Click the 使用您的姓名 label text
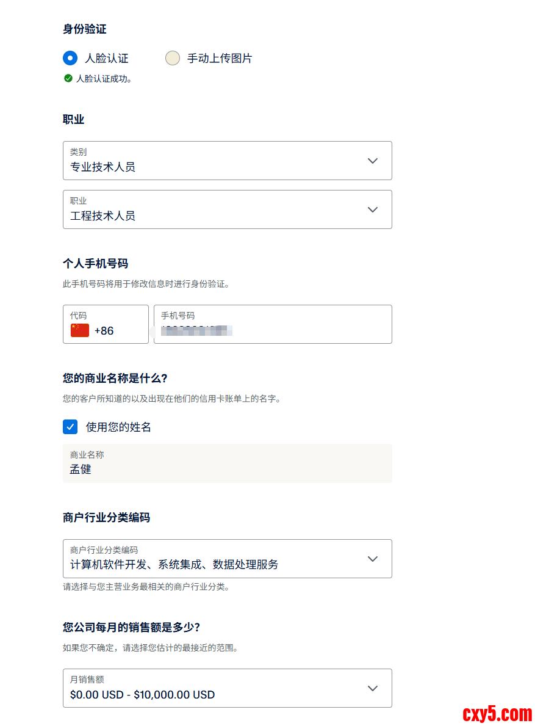This screenshot has height=726, width=535. pos(118,427)
